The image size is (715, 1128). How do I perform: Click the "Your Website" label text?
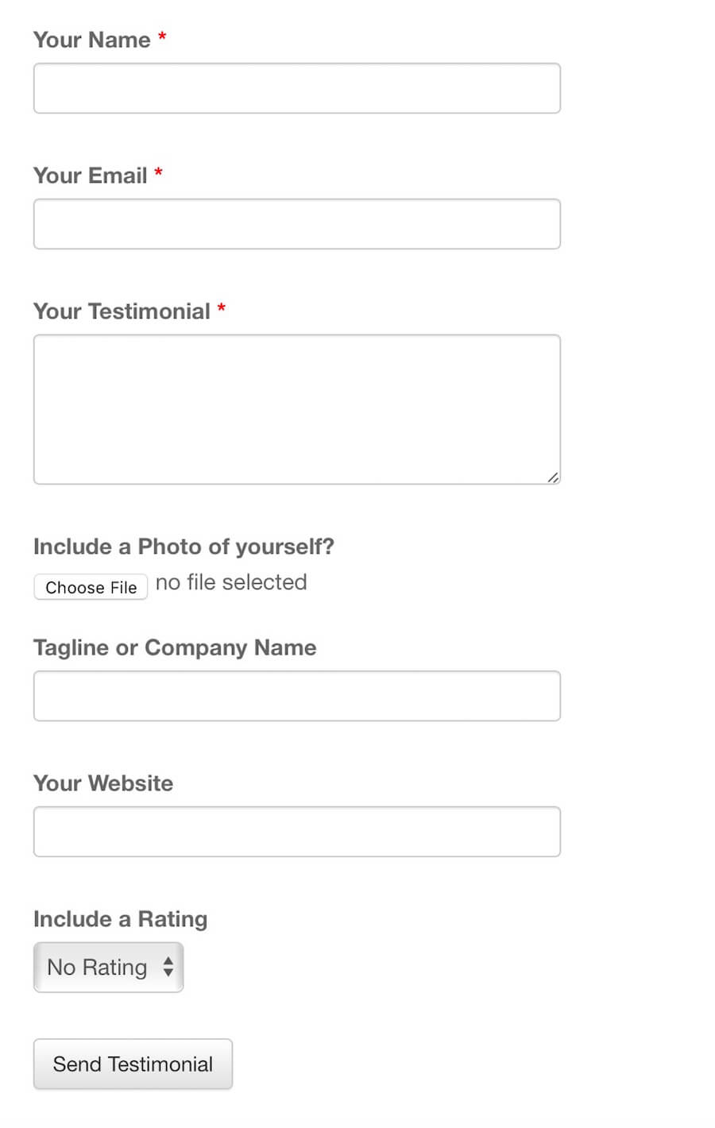coord(103,783)
